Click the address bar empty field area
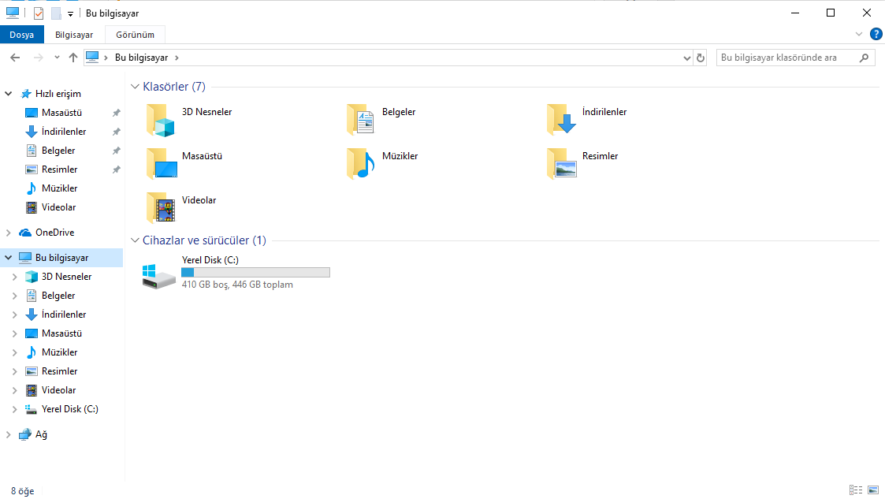Viewport: 885px width, 499px height. point(429,58)
